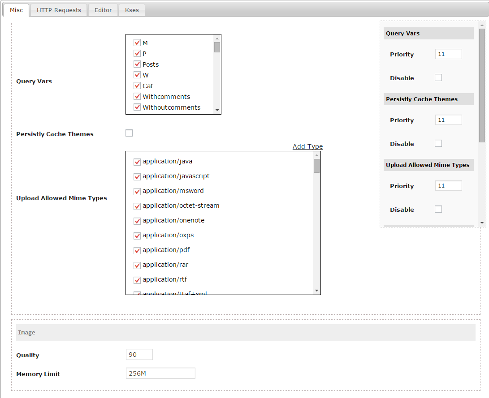Switch to the Misc tab
The width and height of the screenshot is (489, 398).
point(16,10)
